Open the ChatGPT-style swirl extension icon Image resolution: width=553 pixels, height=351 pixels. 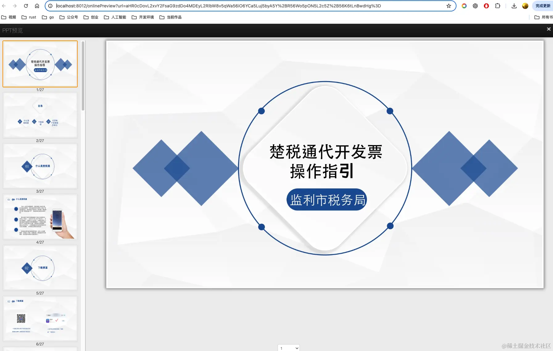coord(475,6)
